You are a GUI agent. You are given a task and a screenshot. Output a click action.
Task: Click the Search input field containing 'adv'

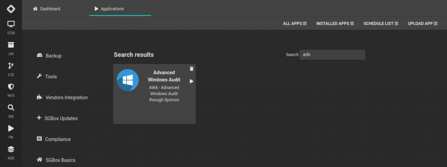pyautogui.click(x=332, y=55)
